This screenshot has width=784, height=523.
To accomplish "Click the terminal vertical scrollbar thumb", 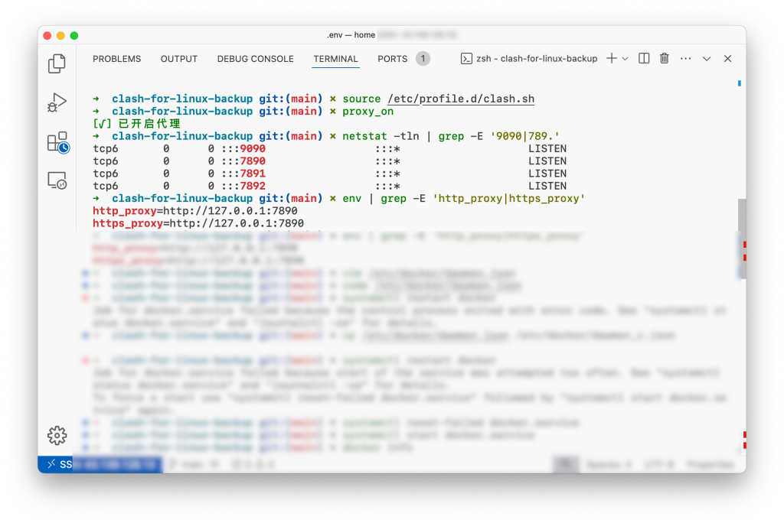I will [741, 214].
